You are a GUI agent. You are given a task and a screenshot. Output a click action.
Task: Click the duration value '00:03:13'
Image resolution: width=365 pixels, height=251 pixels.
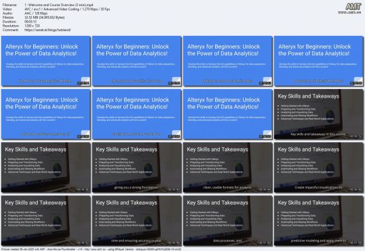(x=31, y=22)
